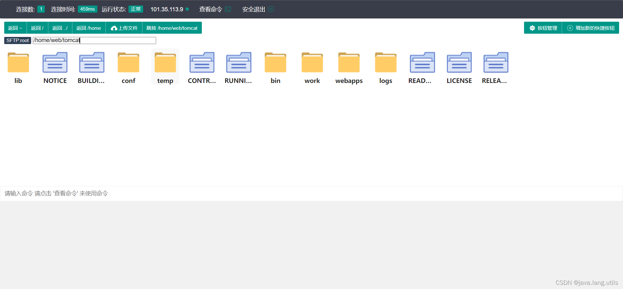623x289 pixels.
Task: Open the bin folder icon
Action: tap(275, 62)
